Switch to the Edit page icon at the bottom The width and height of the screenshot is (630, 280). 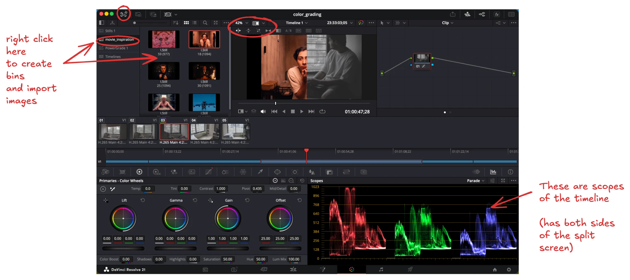pos(293,270)
